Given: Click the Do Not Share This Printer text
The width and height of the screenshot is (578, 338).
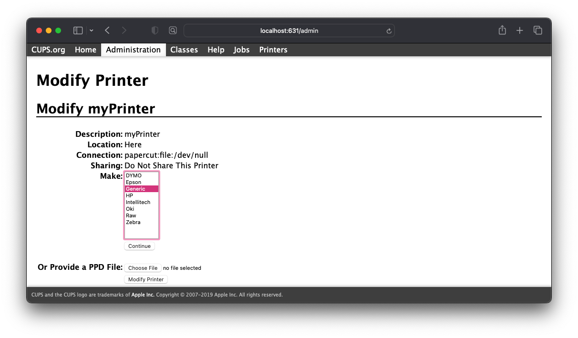Looking at the screenshot, I should (x=171, y=165).
